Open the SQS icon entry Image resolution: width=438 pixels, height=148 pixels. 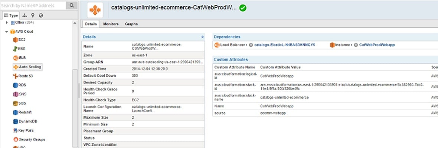(x=15, y=103)
